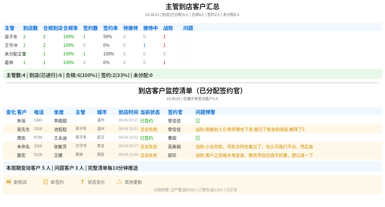Click the 主管到店客户汇总 title

192,6
